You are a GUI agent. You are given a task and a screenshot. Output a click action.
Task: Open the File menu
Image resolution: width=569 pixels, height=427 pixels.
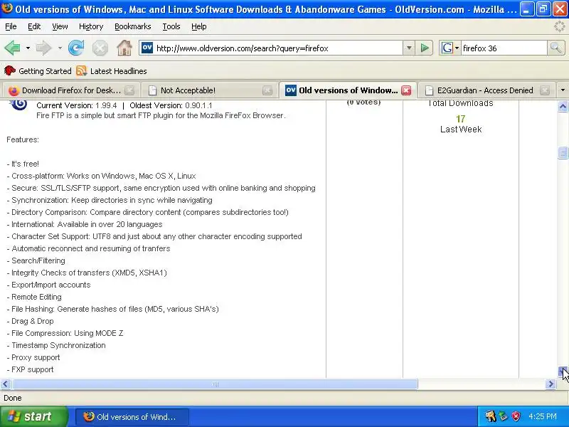coord(11,26)
